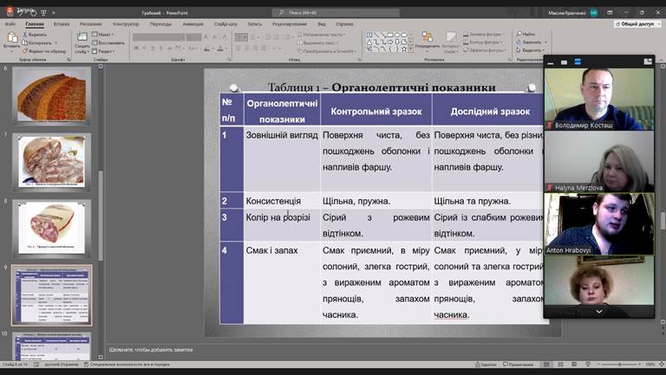Select the Format Painter (Формат по образцу)
This screenshot has width=666, height=375.
pyautogui.click(x=36, y=52)
